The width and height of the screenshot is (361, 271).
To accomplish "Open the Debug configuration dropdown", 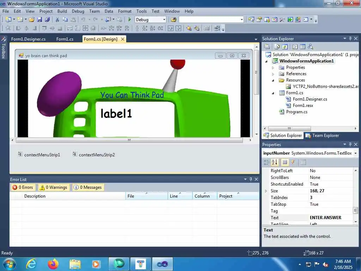I will click(164, 20).
